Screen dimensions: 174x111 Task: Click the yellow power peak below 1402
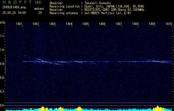click(x=43, y=108)
